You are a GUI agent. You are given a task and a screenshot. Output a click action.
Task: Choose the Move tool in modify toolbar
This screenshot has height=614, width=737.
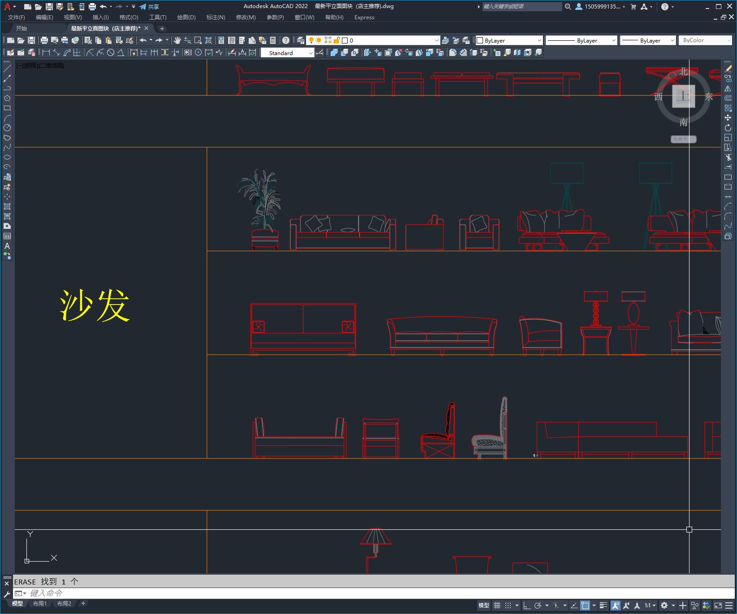pos(728,118)
